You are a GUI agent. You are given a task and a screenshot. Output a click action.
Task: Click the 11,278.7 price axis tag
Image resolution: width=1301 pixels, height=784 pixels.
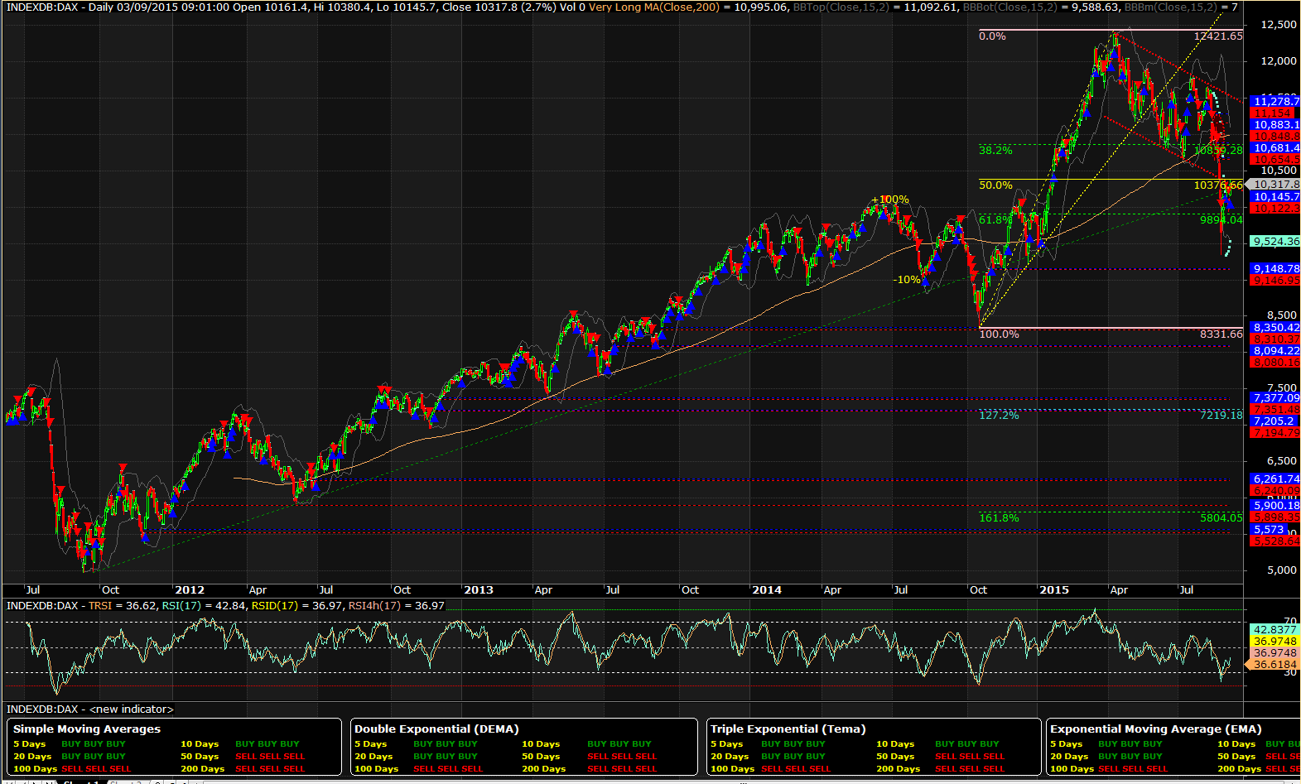tap(1275, 101)
